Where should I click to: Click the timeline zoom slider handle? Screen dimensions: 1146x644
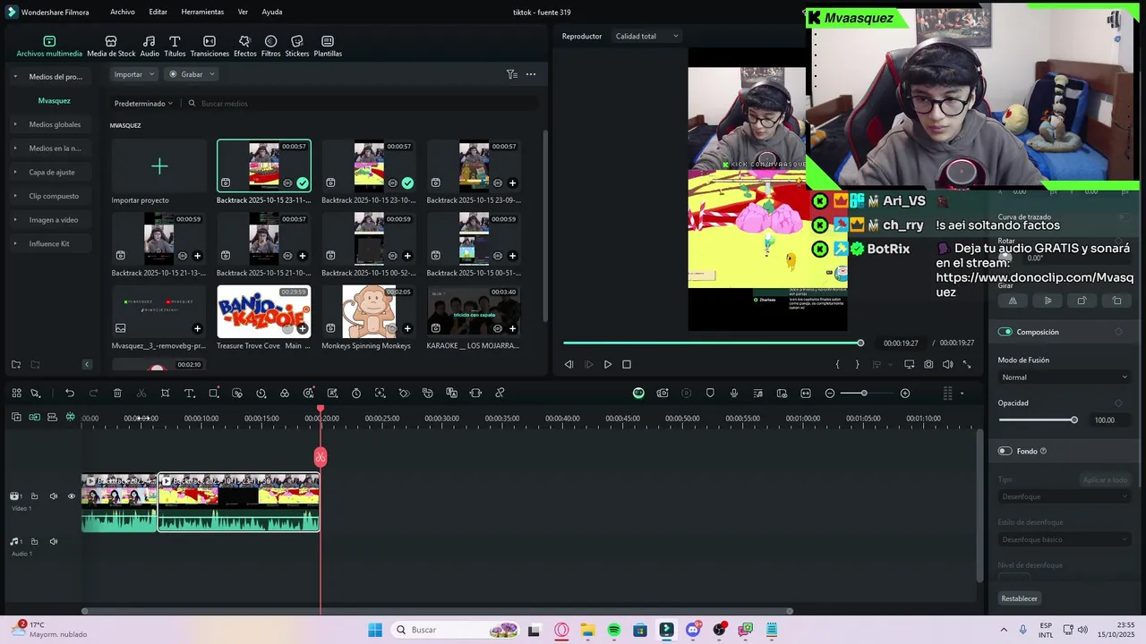(864, 394)
